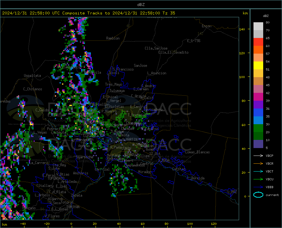Click the Tulumaya map label
This screenshot has height=228, width=282.
click(117, 91)
